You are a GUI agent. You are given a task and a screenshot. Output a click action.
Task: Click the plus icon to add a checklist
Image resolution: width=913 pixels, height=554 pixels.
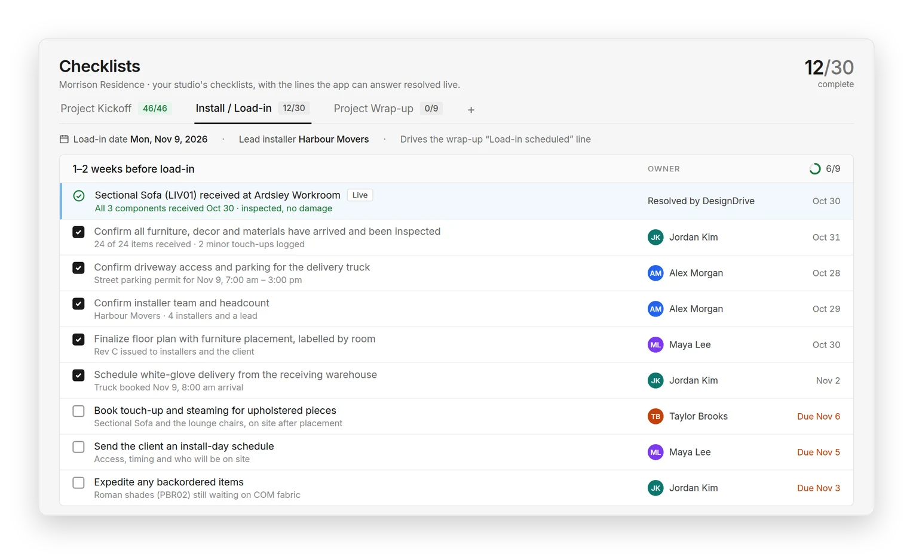tap(471, 110)
